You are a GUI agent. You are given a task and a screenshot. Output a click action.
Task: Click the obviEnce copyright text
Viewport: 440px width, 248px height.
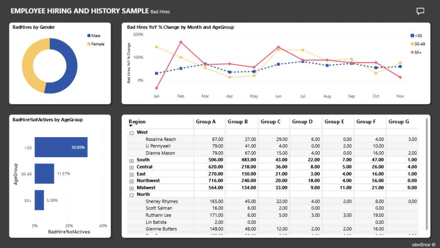click(424, 245)
